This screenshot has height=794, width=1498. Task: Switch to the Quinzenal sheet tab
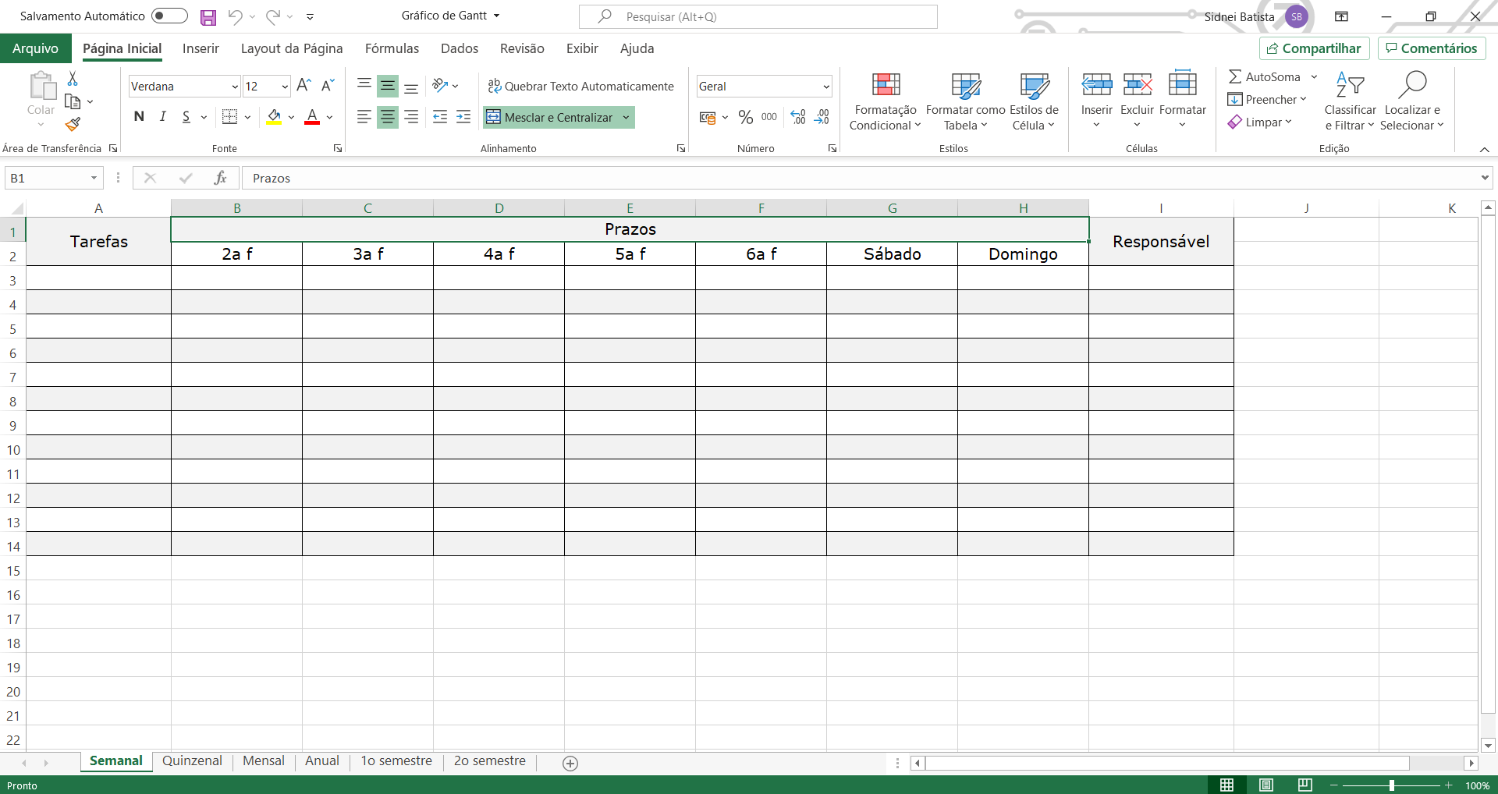[192, 761]
